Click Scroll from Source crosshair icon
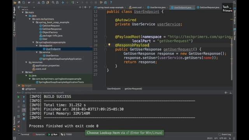Image resolution: width=249 pixels, height=140 pixels. (x=80, y=7)
